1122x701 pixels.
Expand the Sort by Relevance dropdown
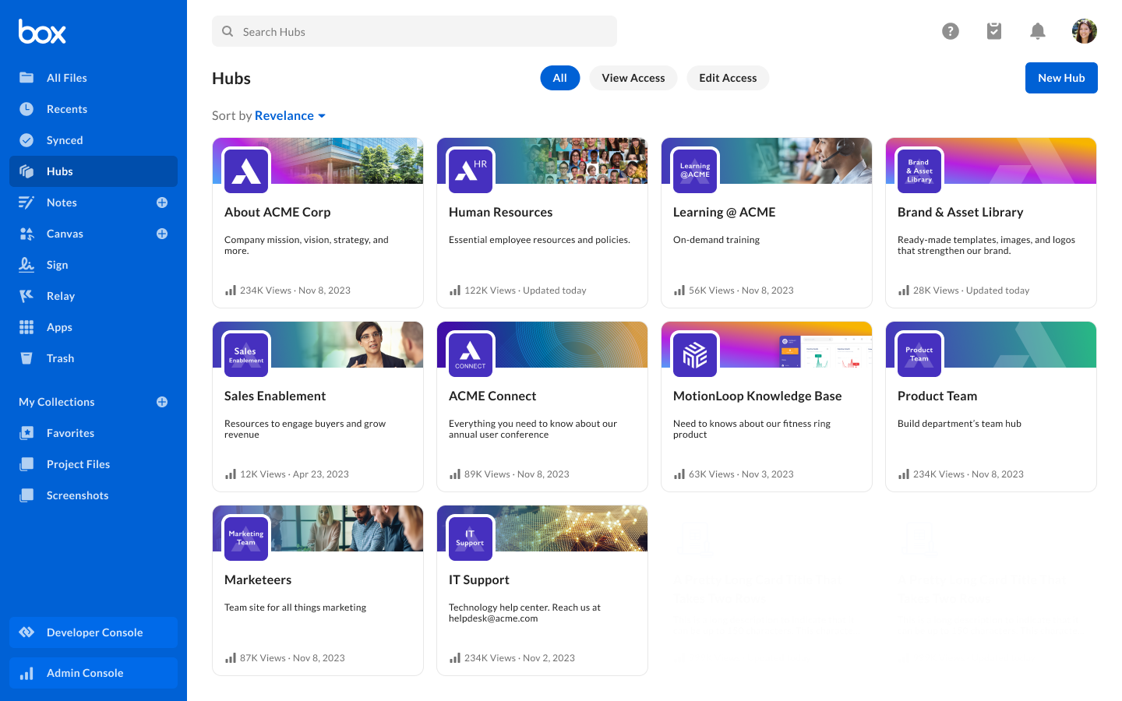click(289, 116)
